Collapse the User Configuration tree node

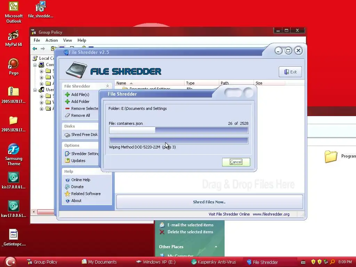coord(35,90)
